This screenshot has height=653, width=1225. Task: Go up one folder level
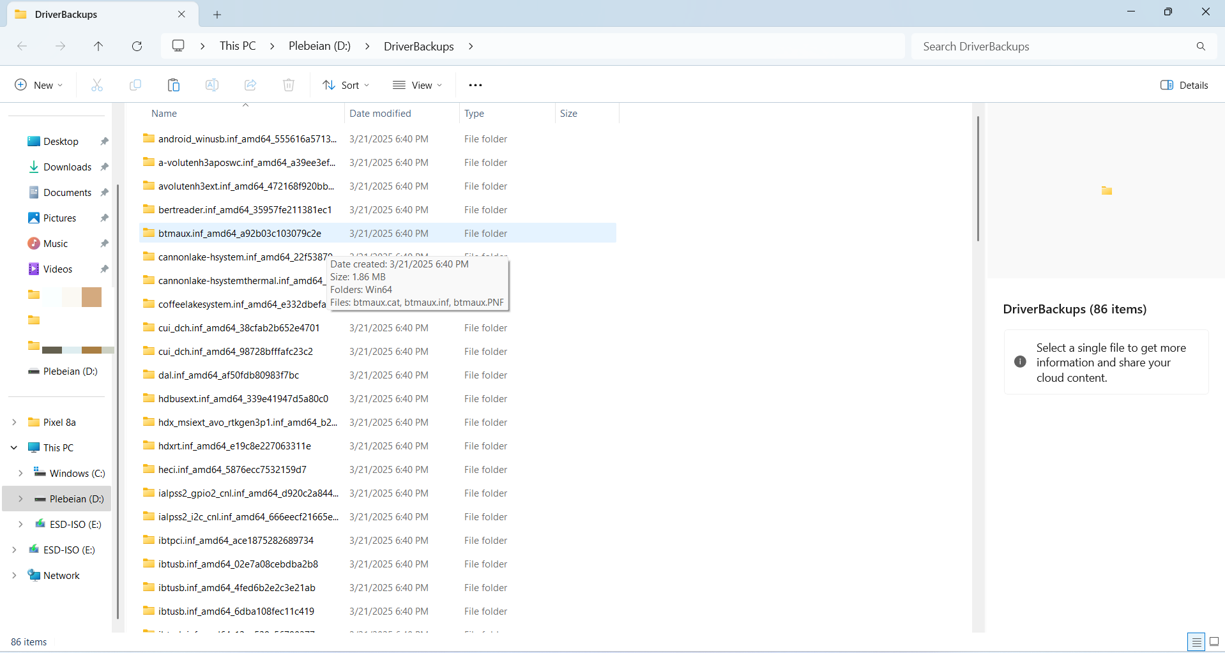(98, 46)
